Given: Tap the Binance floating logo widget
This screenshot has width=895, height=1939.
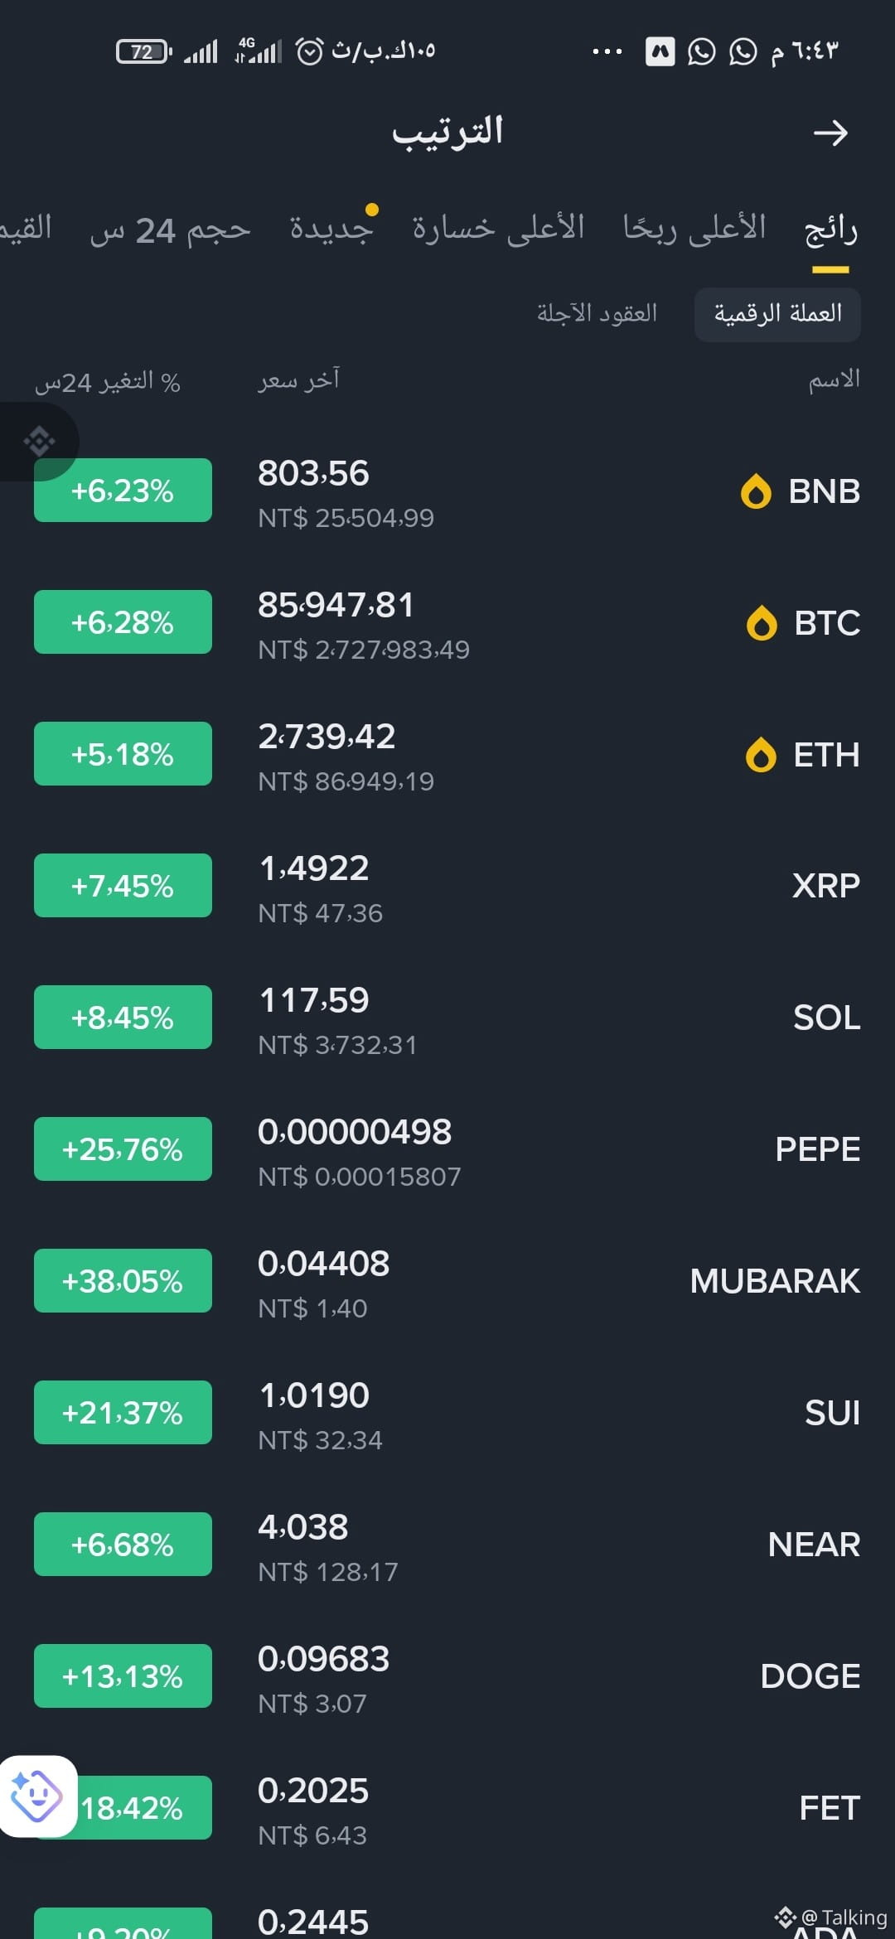Looking at the screenshot, I should 38,441.
